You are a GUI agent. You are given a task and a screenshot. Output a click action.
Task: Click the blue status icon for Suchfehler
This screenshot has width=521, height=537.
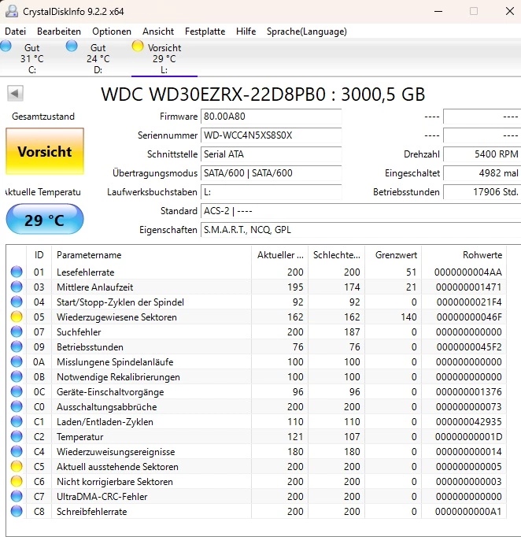coord(17,331)
